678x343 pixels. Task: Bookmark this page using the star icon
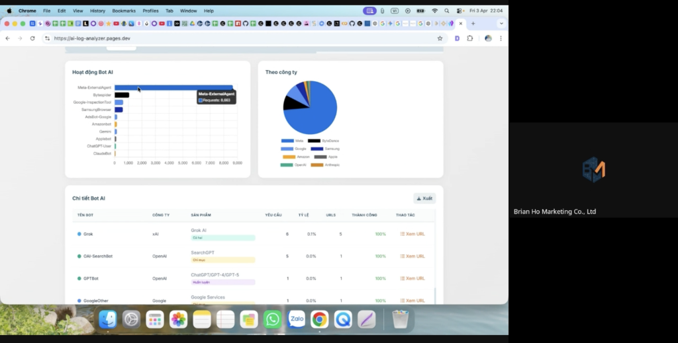coord(440,38)
